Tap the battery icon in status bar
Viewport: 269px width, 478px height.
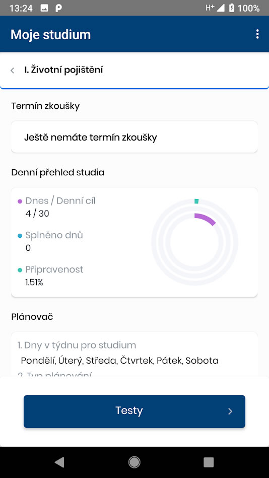click(x=232, y=8)
